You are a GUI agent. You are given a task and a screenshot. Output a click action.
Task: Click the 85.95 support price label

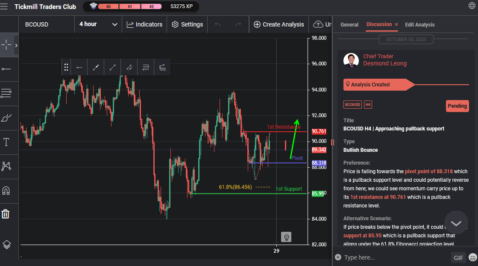[x=317, y=193]
